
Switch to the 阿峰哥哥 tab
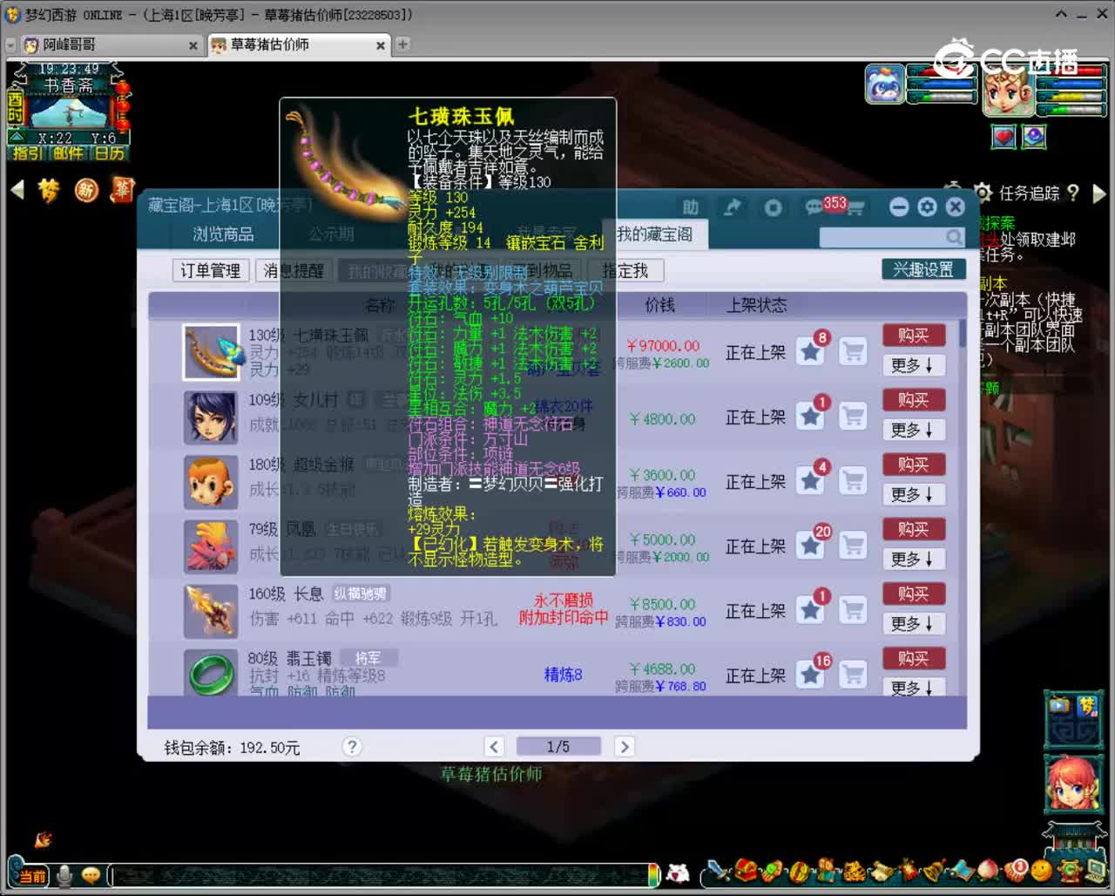[111, 44]
